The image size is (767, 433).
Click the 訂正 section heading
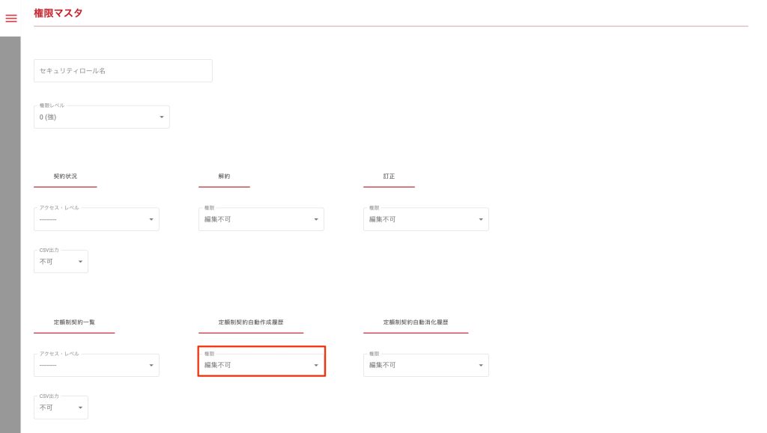pos(389,176)
